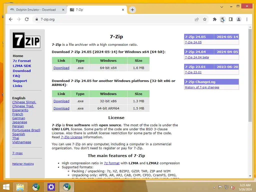Click the padlock site info icon

[x=37, y=19]
